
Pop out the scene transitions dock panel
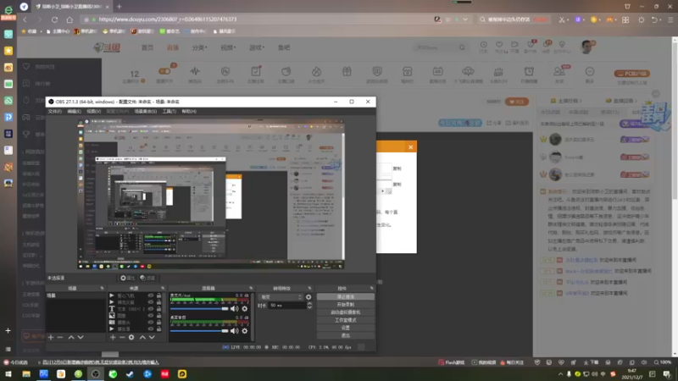(x=309, y=288)
